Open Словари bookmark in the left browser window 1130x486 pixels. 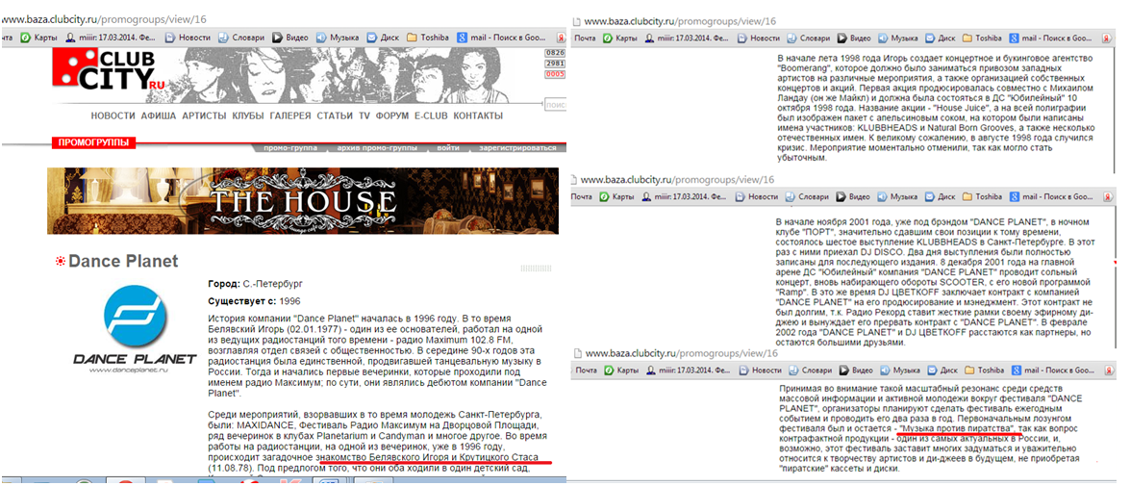click(x=241, y=38)
